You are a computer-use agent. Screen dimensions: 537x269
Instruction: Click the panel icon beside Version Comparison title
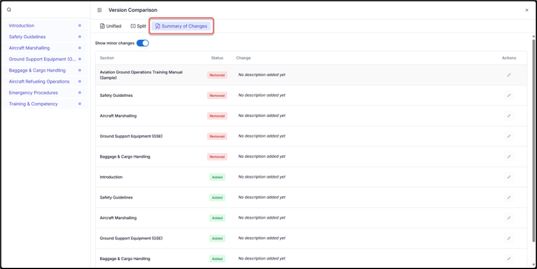click(x=100, y=10)
